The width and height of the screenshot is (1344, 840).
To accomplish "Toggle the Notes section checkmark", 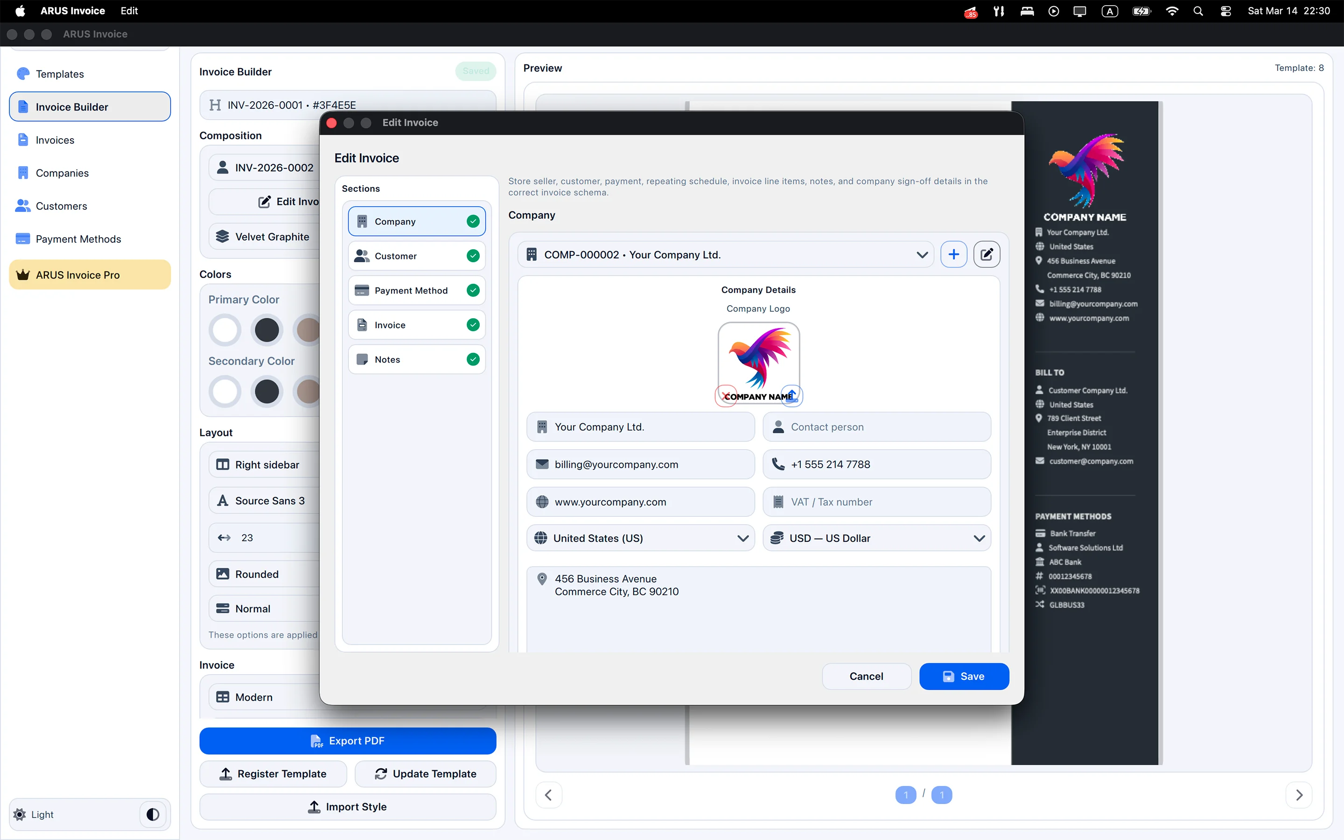I will tap(473, 359).
